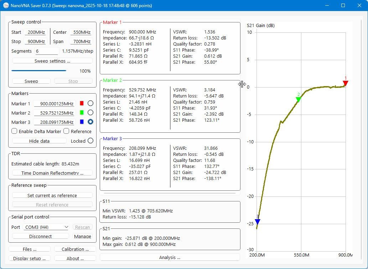Click the Marker 3 S21 Gain value -24.722 dB
The width and height of the screenshot is (368, 269).
[x=215, y=172]
